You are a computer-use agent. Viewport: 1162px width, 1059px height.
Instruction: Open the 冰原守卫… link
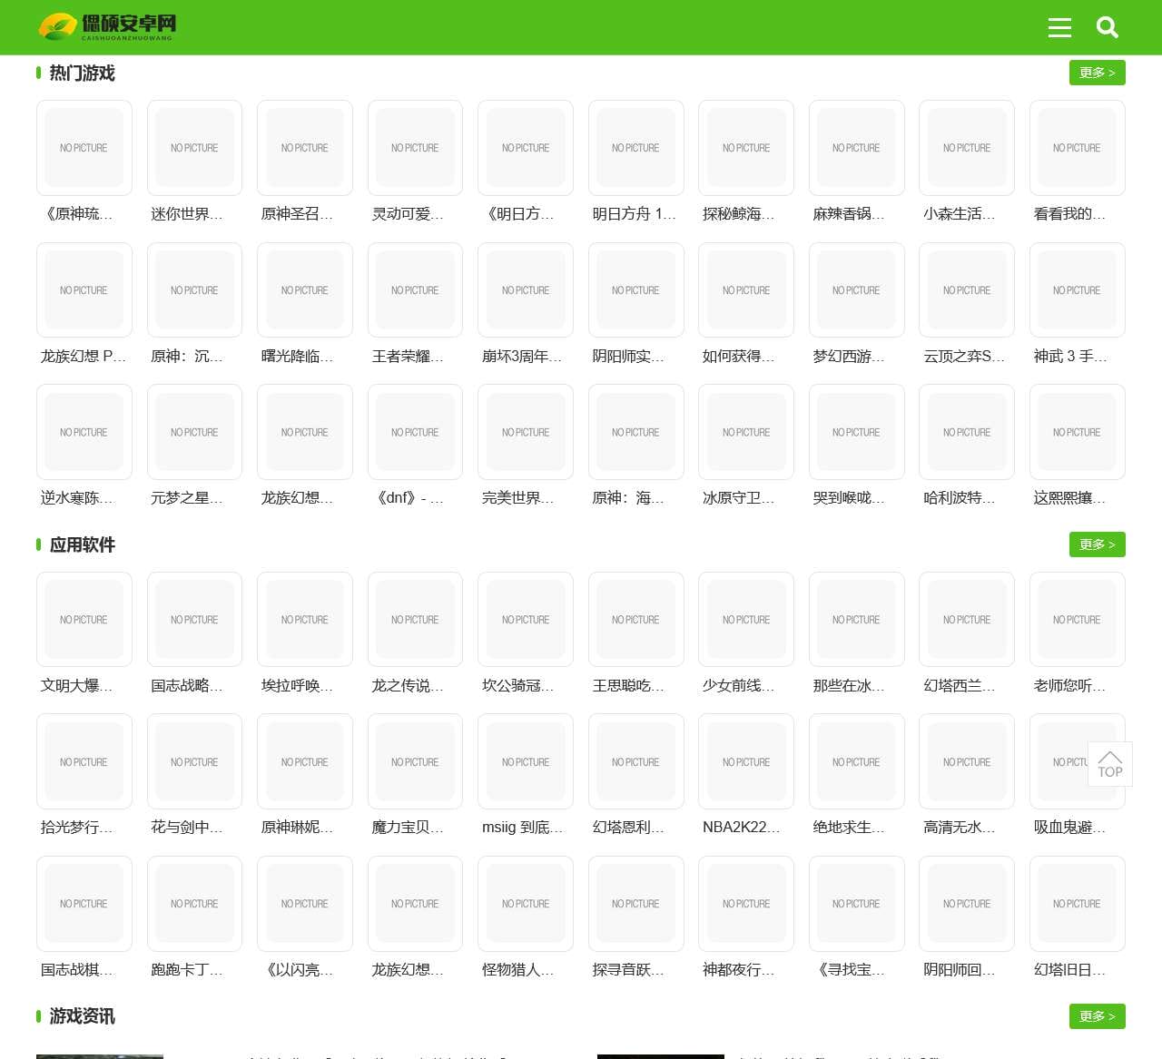click(739, 498)
